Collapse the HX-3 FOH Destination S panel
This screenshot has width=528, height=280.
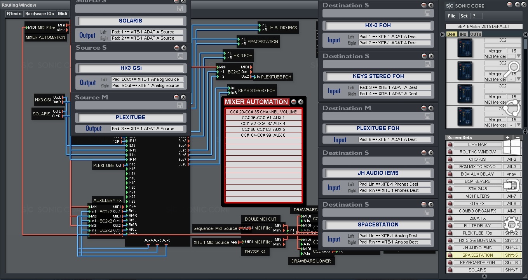[x=424, y=5]
